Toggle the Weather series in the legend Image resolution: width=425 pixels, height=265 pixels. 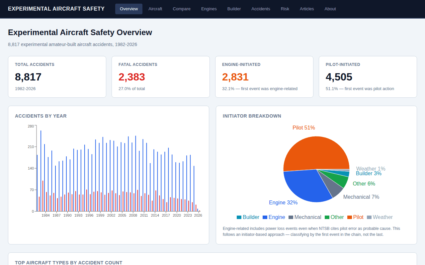(x=380, y=217)
